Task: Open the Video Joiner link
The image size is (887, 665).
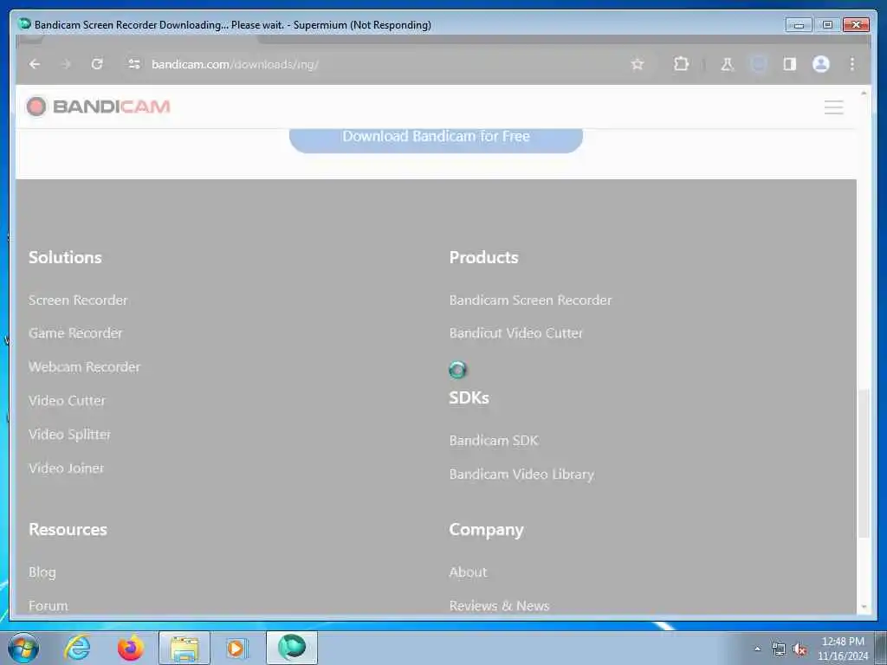Action: (66, 468)
